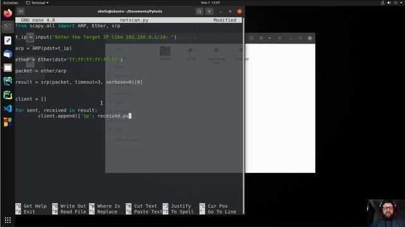Click the client = [] line
The width and height of the screenshot is (405, 227).
pos(31,99)
